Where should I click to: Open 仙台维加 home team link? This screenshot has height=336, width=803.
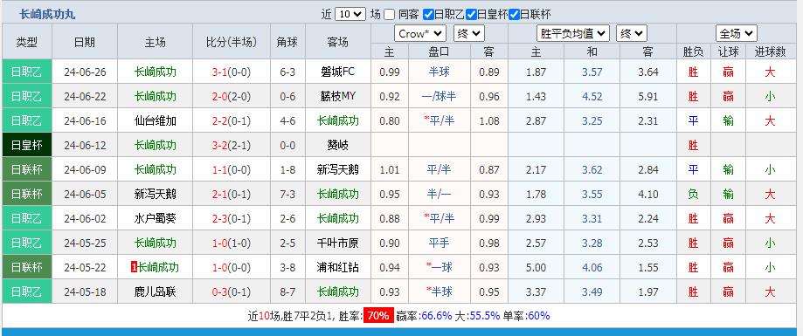click(x=156, y=120)
